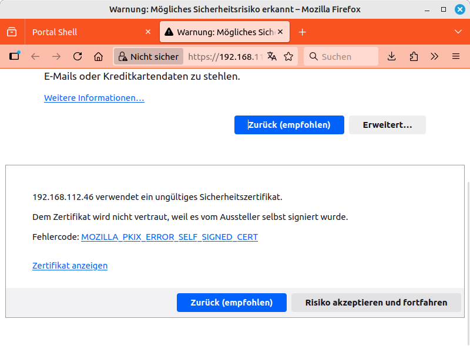Open the extensions puzzle icon
The image size is (470, 346).
[414, 56]
